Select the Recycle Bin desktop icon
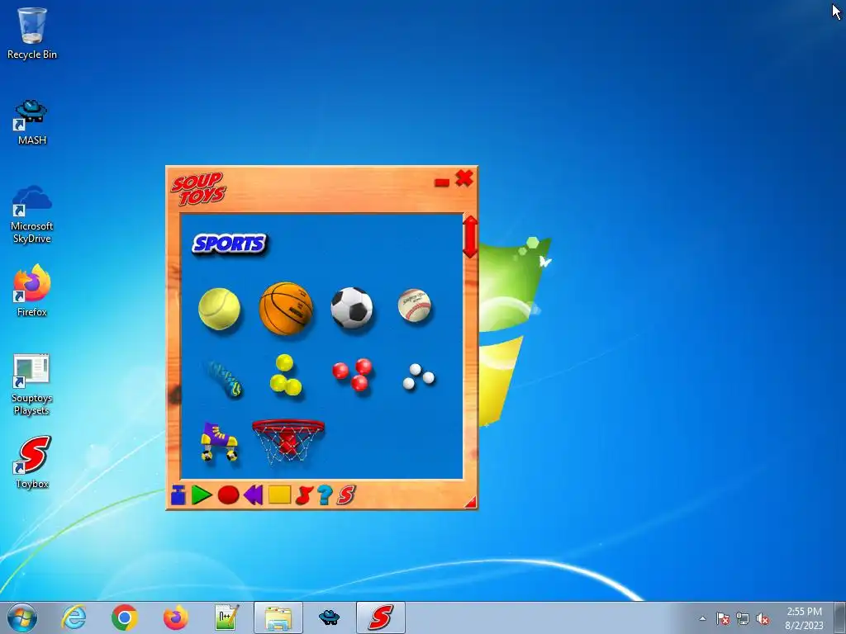This screenshot has height=634, width=846. coord(32,33)
